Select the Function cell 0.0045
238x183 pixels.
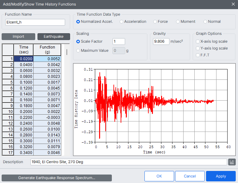[47, 88]
